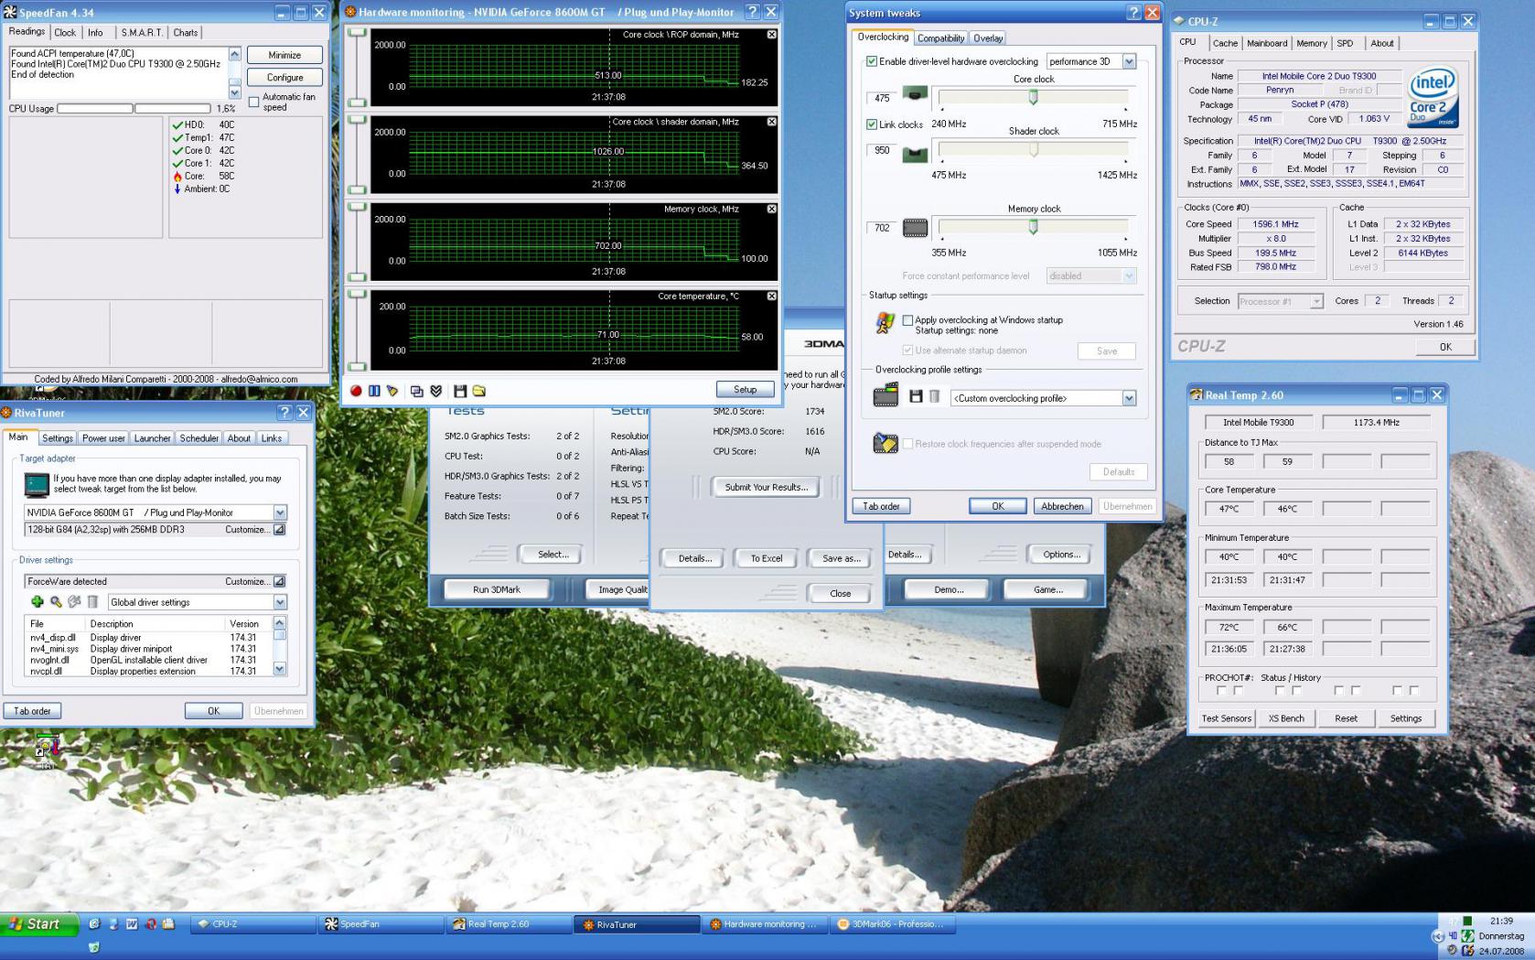Adjust the Core clock slider handle
Viewport: 1535px width, 960px height.
coord(1033,96)
